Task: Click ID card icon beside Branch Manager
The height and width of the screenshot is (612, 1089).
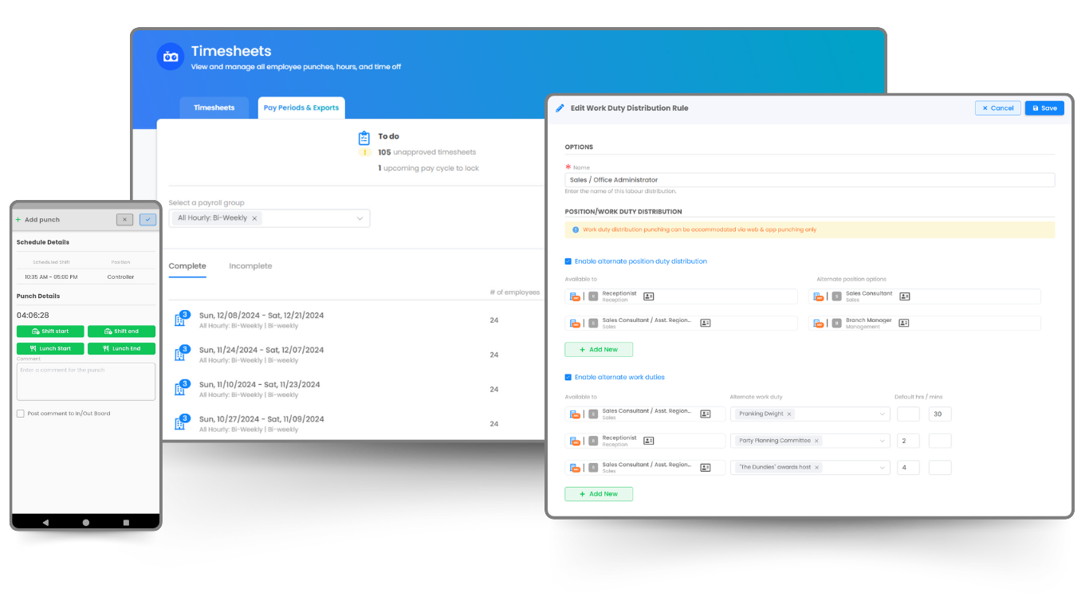Action: click(905, 323)
